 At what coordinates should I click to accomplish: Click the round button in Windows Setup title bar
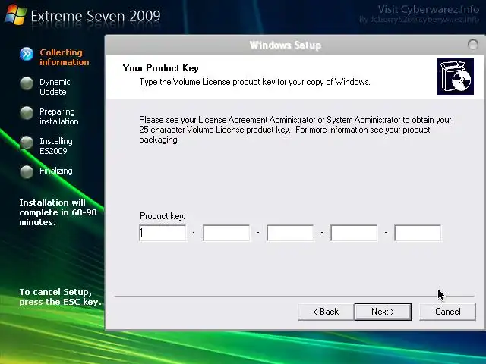472,45
